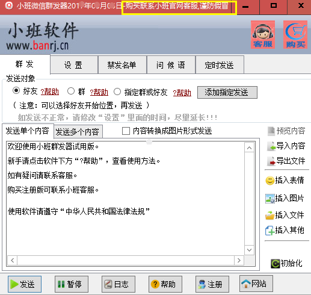Click the horizontal scroll right arrow
The width and height of the screenshot is (311, 295).
(239, 260)
